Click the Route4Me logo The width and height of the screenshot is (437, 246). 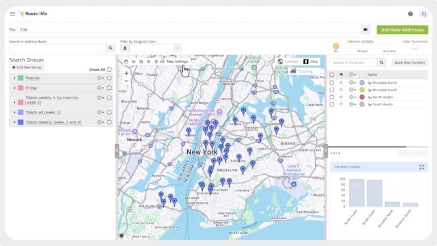(33, 14)
